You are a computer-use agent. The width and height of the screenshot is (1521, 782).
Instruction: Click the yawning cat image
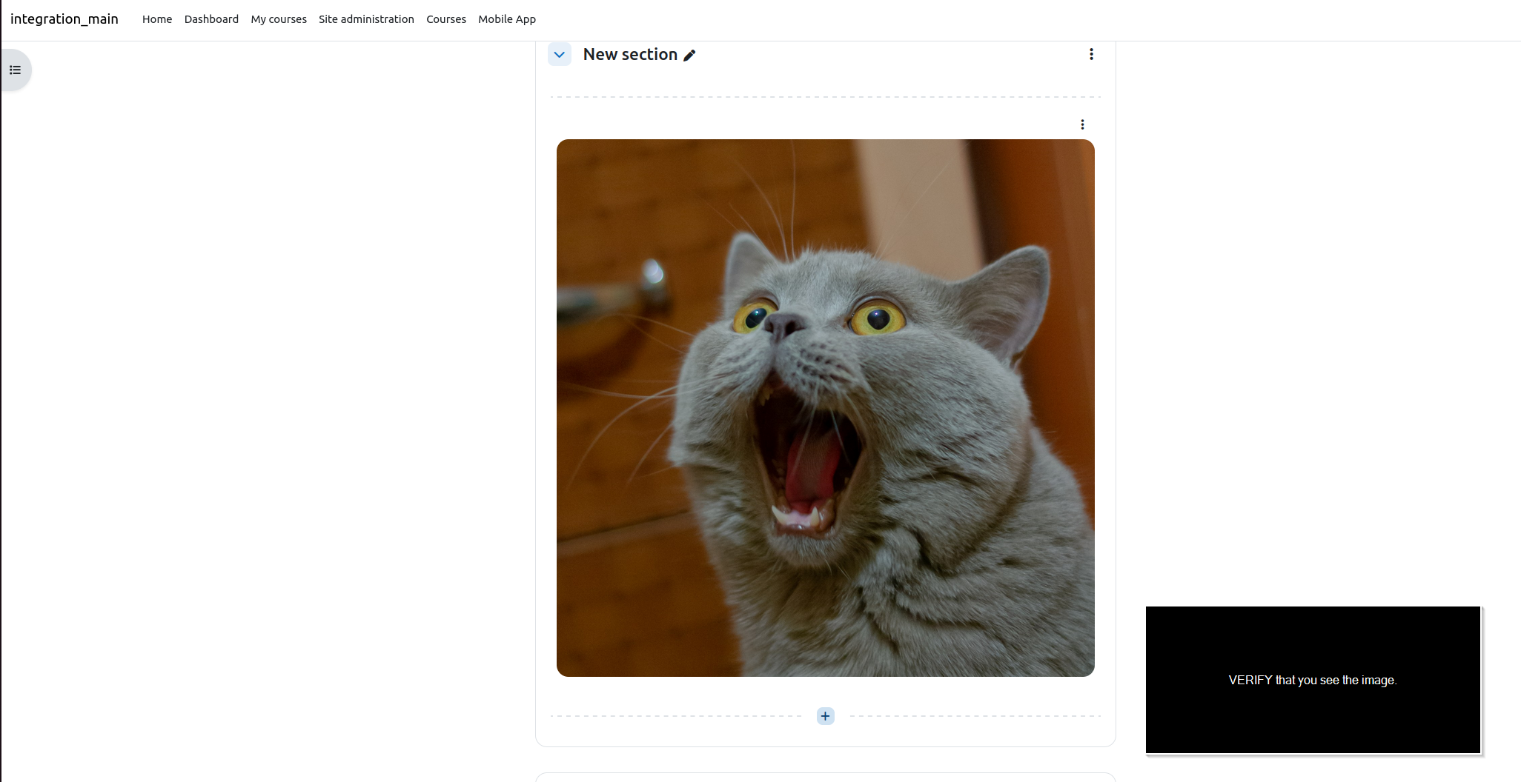pos(825,408)
